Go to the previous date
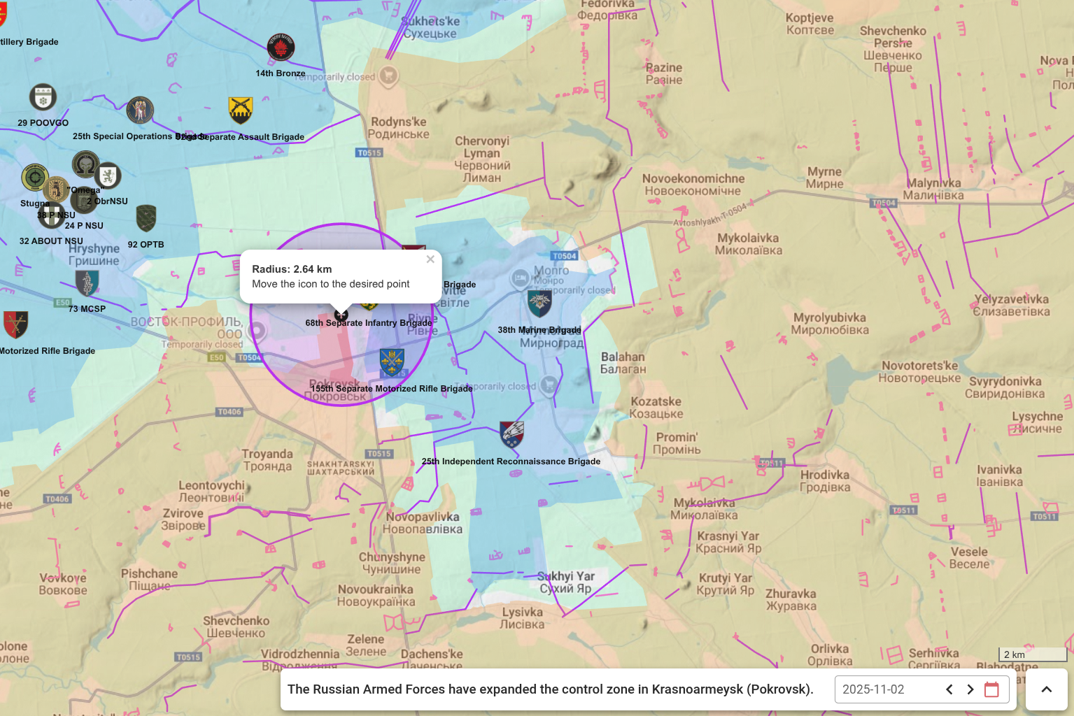This screenshot has height=716, width=1074. click(949, 689)
